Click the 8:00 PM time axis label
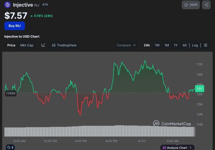Viewport: 215px width, 150px height. coord(111,141)
